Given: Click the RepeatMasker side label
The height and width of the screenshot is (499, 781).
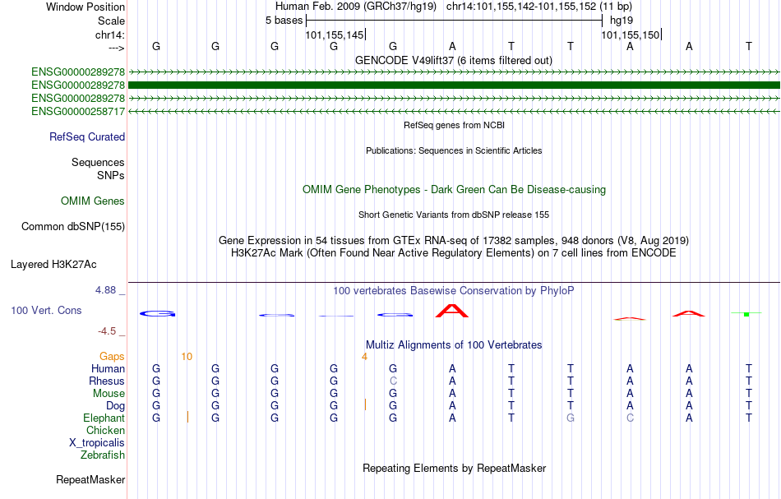Looking at the screenshot, I should point(90,479).
